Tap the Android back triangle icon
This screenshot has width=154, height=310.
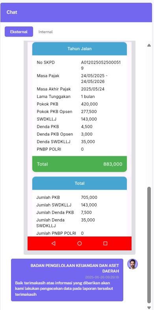(53, 243)
